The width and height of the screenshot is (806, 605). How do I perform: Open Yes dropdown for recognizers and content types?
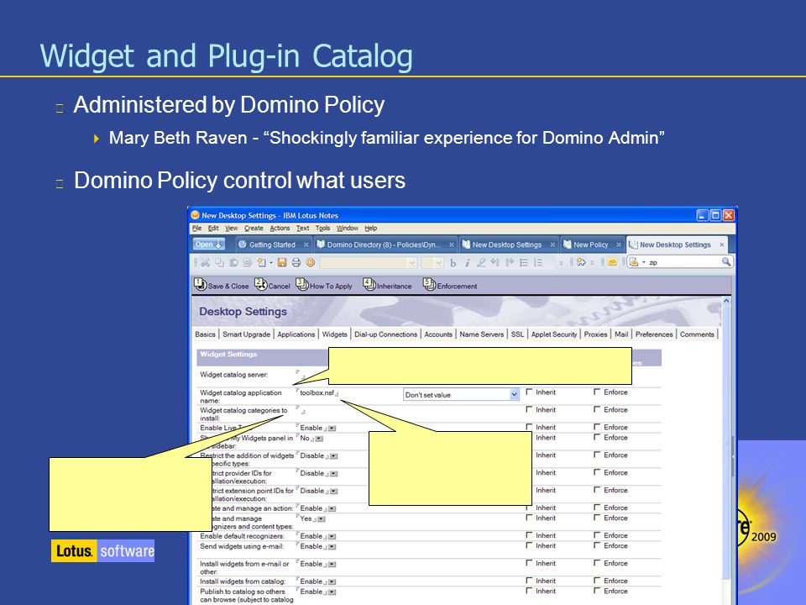click(x=322, y=519)
